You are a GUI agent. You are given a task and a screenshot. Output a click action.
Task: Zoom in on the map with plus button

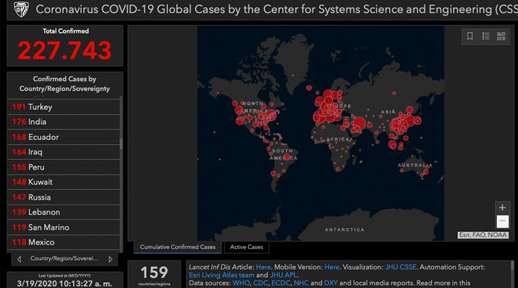[x=503, y=207]
